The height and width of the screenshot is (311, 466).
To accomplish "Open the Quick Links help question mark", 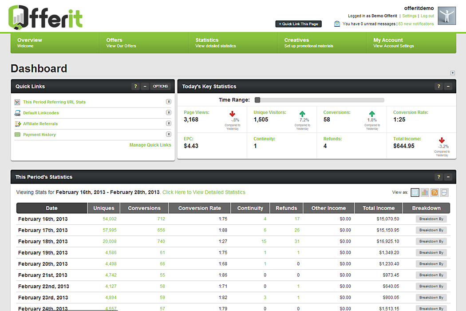I will [x=136, y=87].
